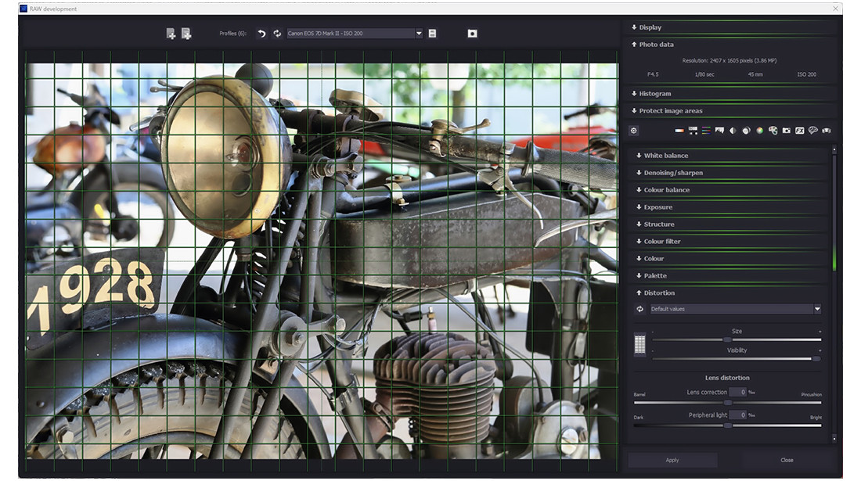Click the first add-document icon in top toolbar

point(171,34)
